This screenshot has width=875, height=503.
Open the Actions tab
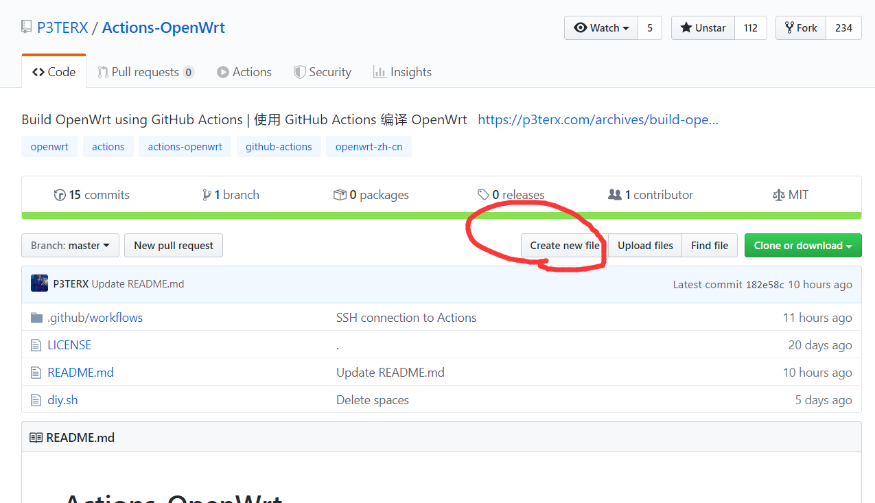tap(244, 72)
